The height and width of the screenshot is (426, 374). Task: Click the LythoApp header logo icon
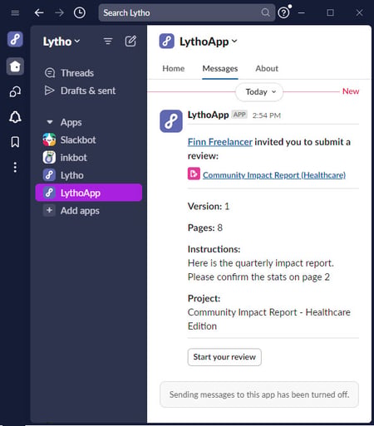click(x=167, y=41)
